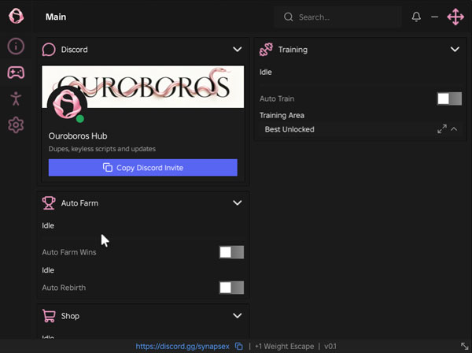Open the settings gear sidebar icon

[x=16, y=124]
